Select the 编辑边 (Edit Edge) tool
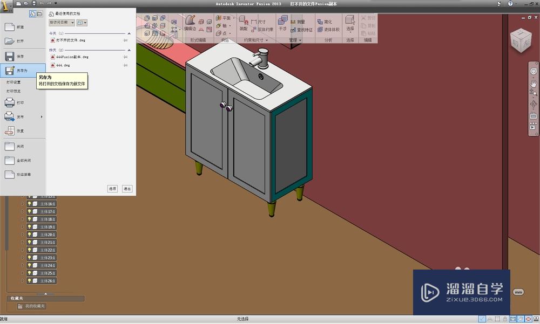The height and width of the screenshot is (324, 540). 190,22
